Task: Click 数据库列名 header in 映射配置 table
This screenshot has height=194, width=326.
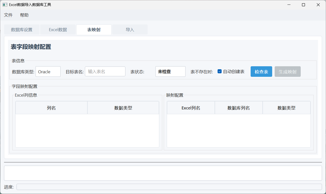Action: click(x=239, y=108)
